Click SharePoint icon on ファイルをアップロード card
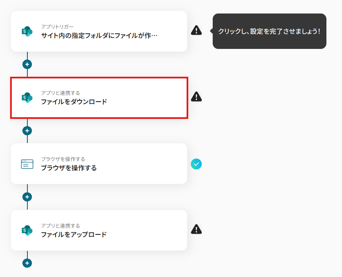The height and width of the screenshot is (277, 342). pyautogui.click(x=27, y=231)
